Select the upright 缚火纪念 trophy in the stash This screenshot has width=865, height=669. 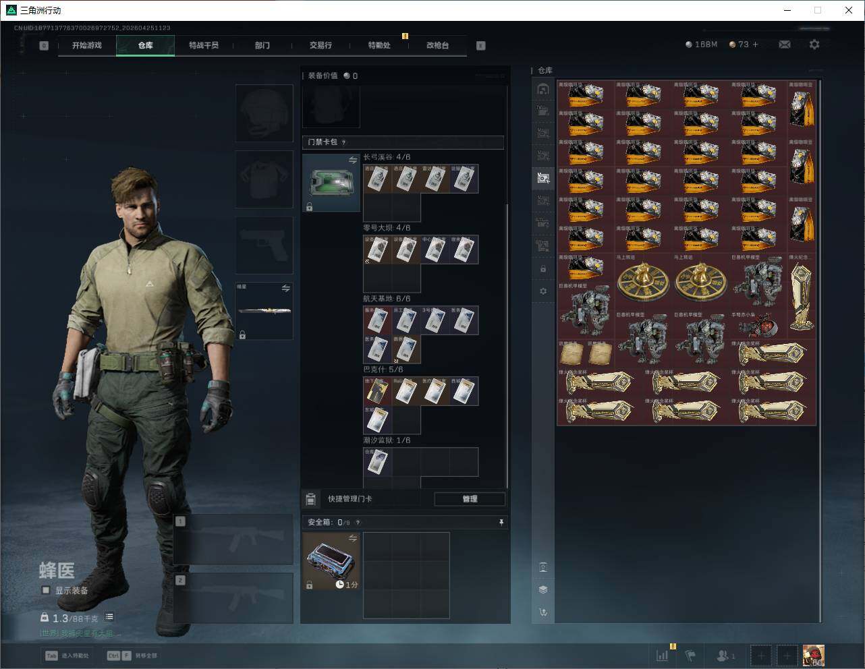[802, 296]
